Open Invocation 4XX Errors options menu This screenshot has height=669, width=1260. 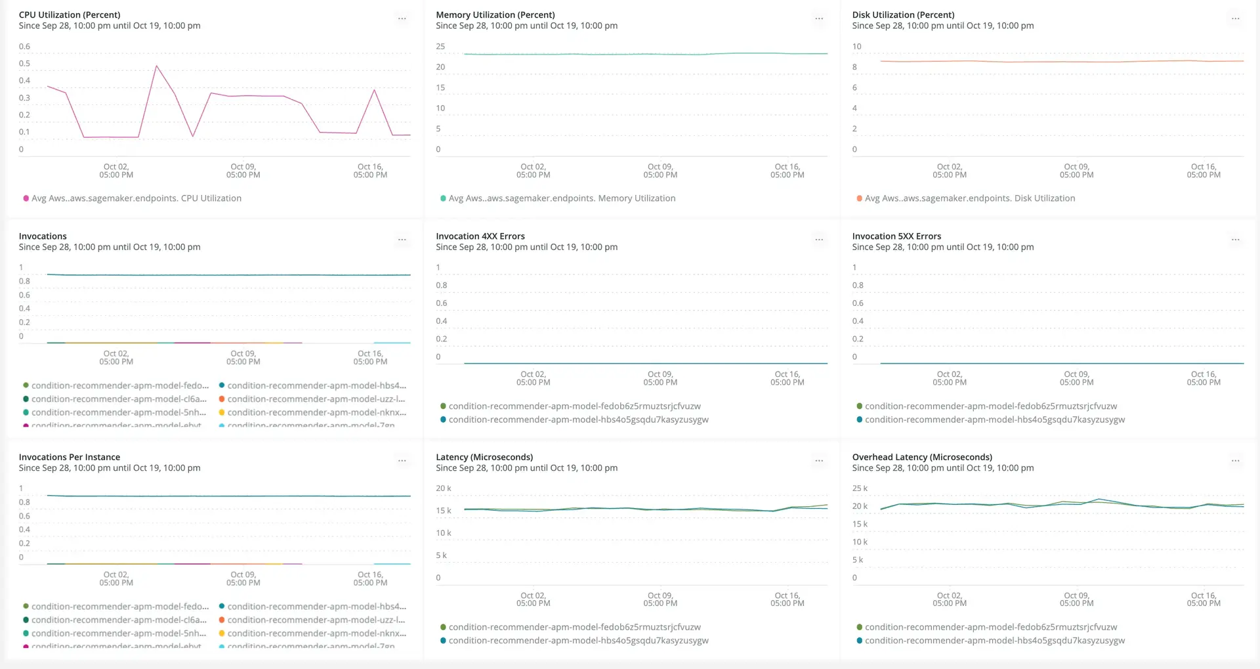819,240
